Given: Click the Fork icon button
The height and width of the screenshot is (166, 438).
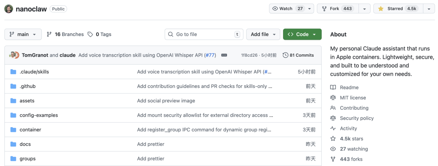Looking at the screenshot, I should click(324, 9).
